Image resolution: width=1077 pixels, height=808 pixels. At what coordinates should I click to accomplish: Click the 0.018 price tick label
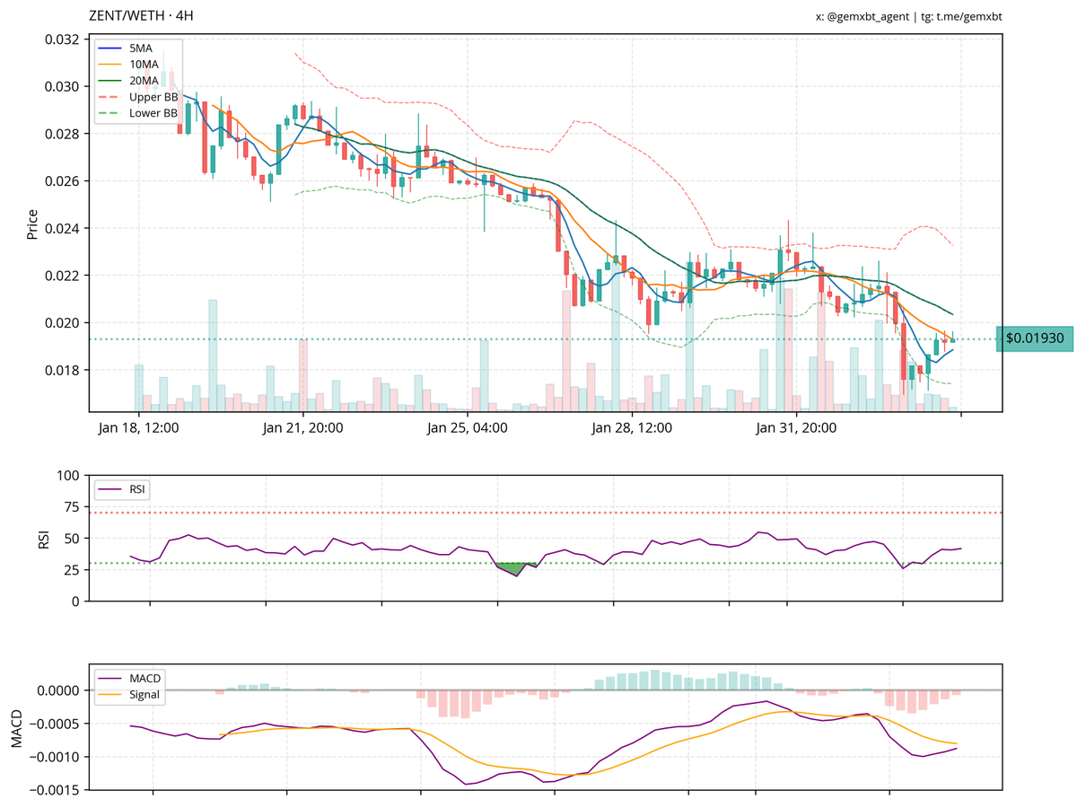[62, 371]
